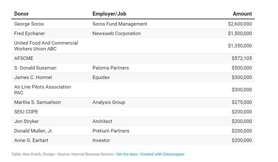Select the Pretium Partners cell
Screen dimensions: 278x162
tap(111, 131)
